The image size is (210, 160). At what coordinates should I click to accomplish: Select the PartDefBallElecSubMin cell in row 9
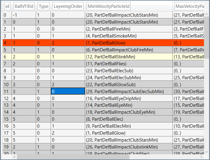point(129,77)
